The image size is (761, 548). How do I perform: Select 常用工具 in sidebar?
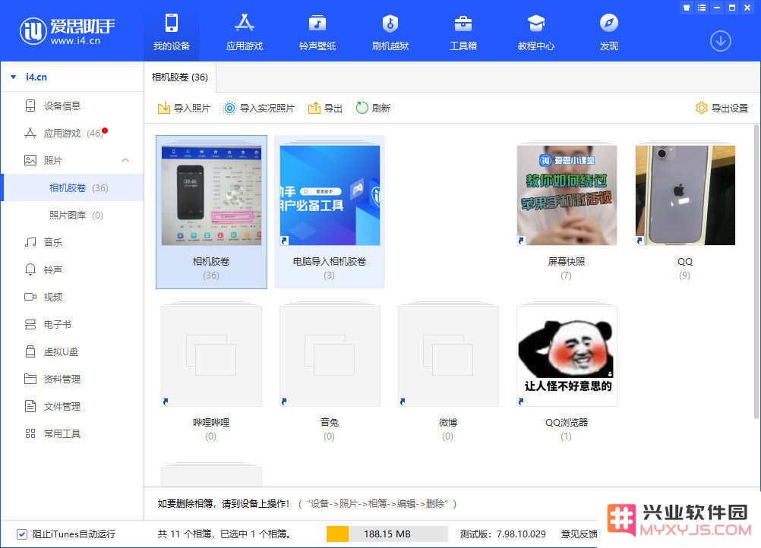pyautogui.click(x=72, y=433)
